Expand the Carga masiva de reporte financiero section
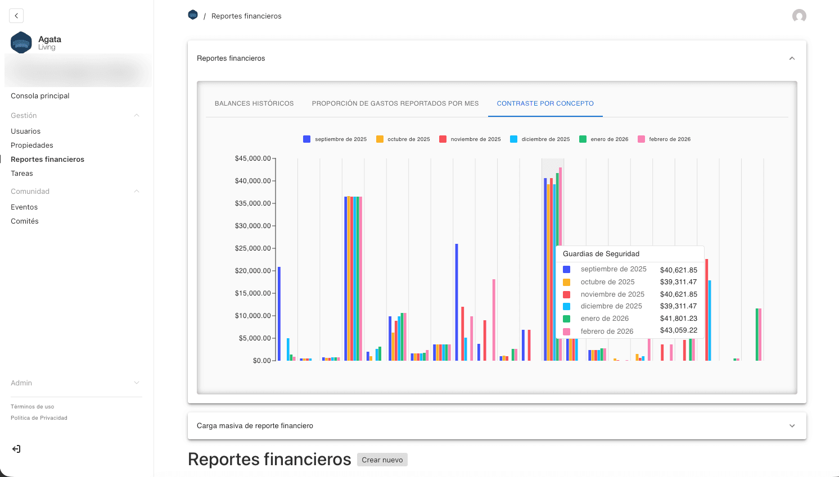Screen dimensions: 839x477 [x=792, y=426]
